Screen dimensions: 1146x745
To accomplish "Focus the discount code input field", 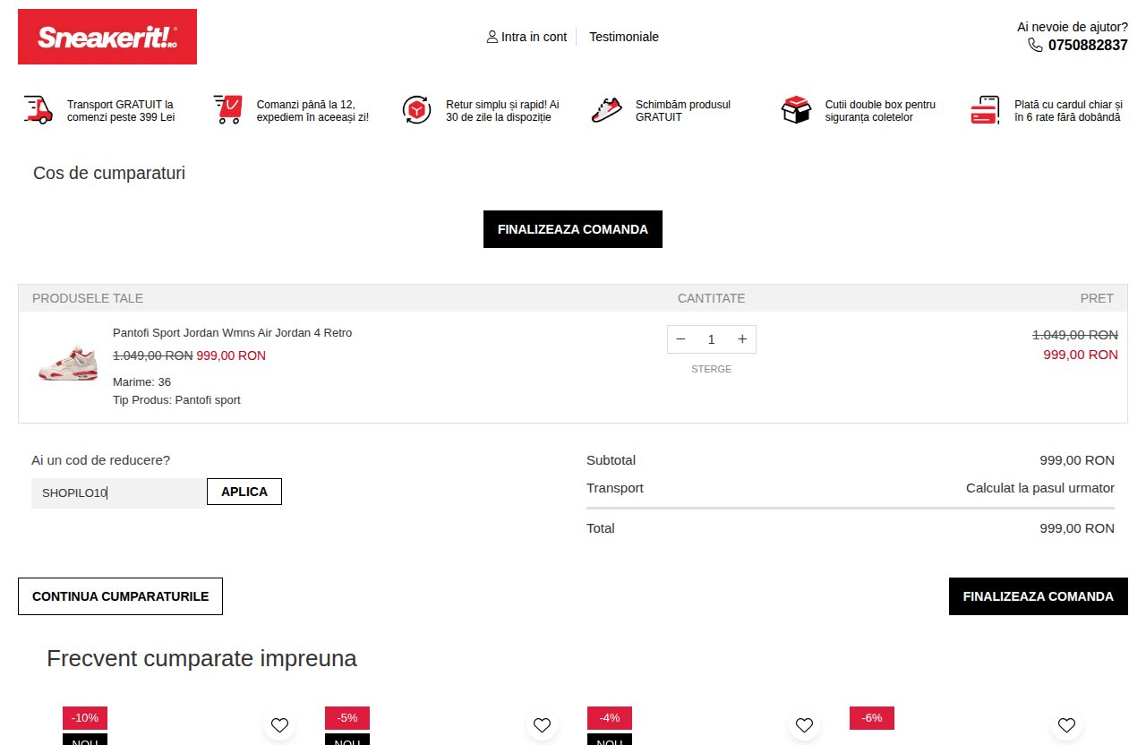I will pyautogui.click(x=118, y=492).
